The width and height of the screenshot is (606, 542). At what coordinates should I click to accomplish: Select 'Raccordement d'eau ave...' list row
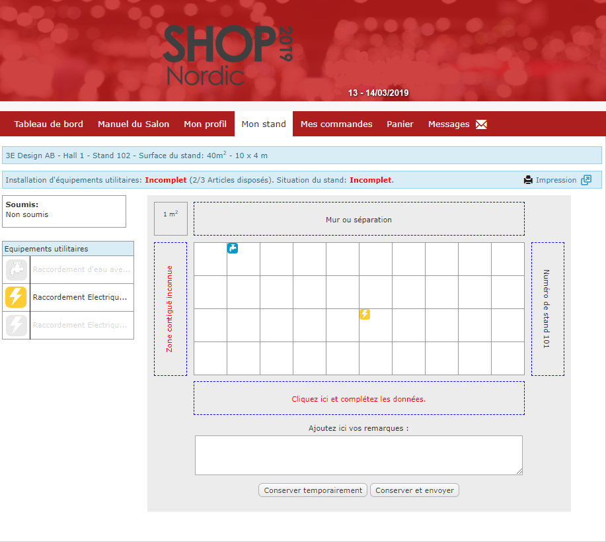pos(68,270)
